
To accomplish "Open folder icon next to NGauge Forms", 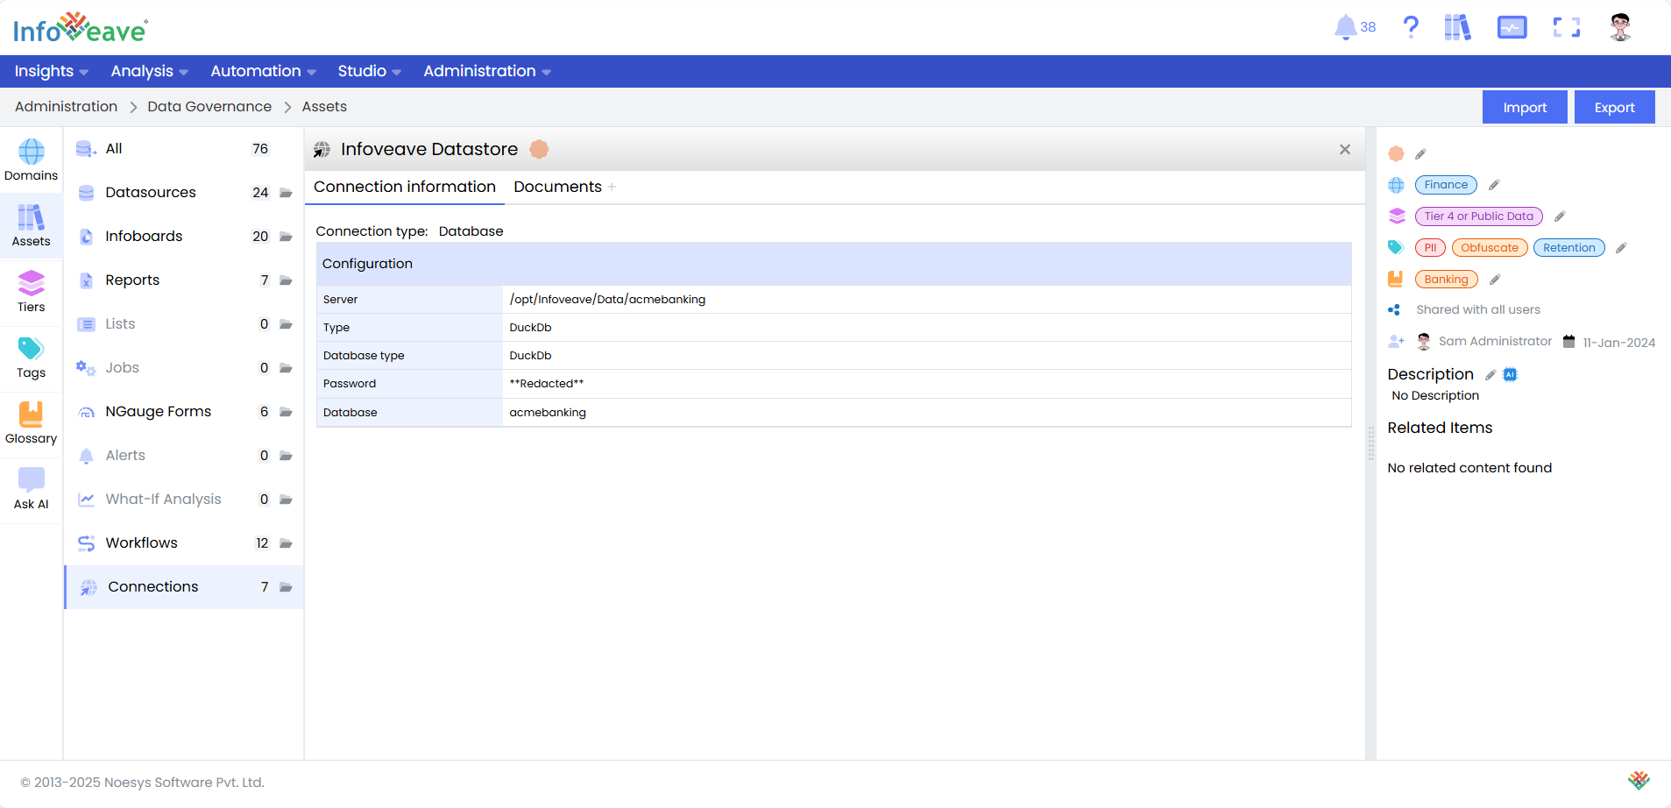I will [286, 412].
